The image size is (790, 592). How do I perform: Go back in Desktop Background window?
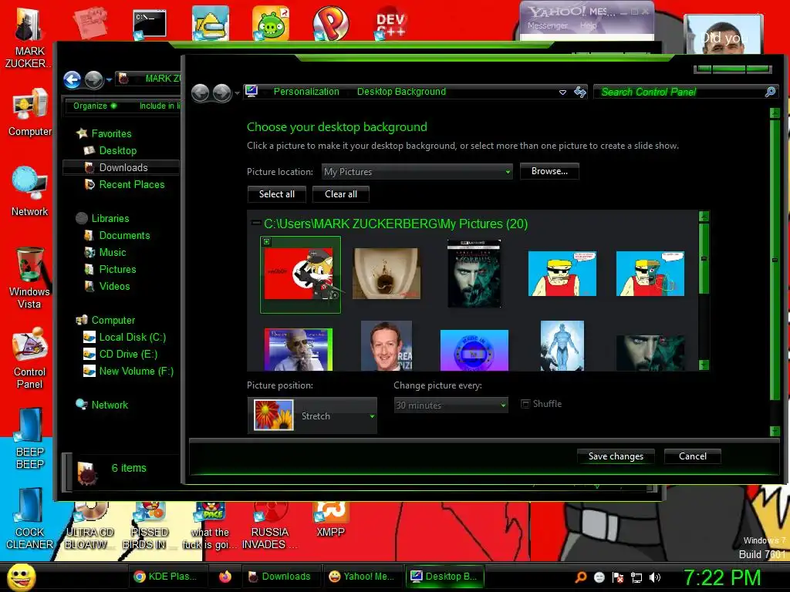[x=201, y=92]
